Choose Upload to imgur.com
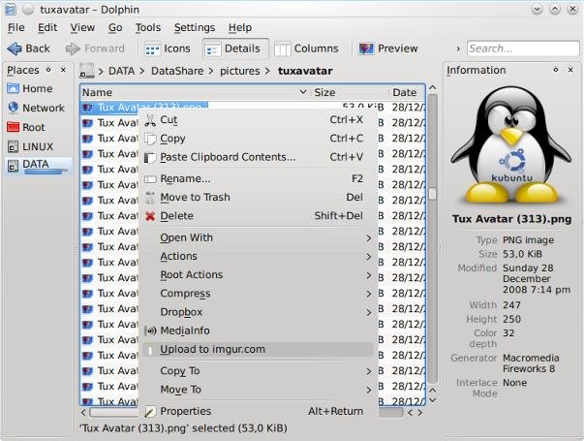This screenshot has width=584, height=441. (x=257, y=349)
